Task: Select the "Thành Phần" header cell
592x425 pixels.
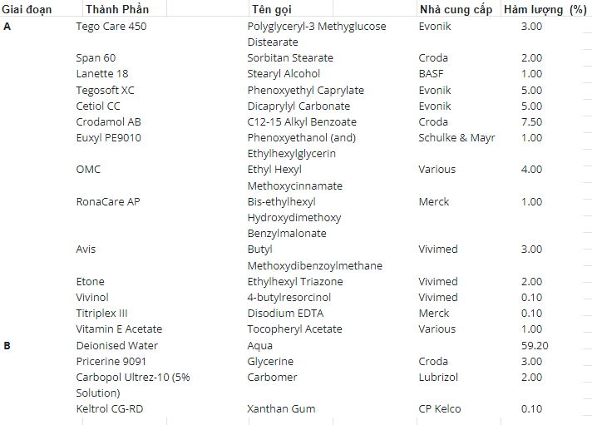Action: pos(116,9)
